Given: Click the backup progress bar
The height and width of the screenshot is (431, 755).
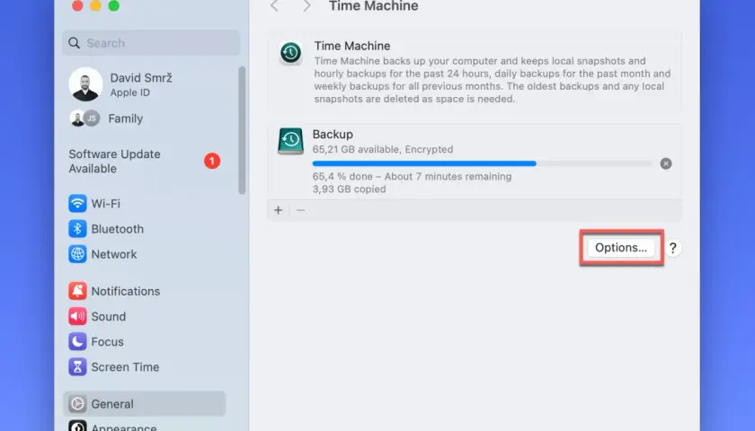Looking at the screenshot, I should point(482,163).
